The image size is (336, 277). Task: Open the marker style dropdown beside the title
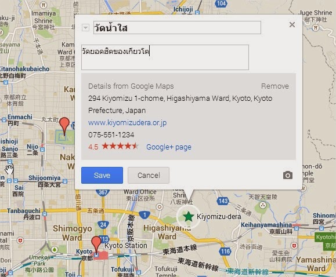tap(85, 28)
